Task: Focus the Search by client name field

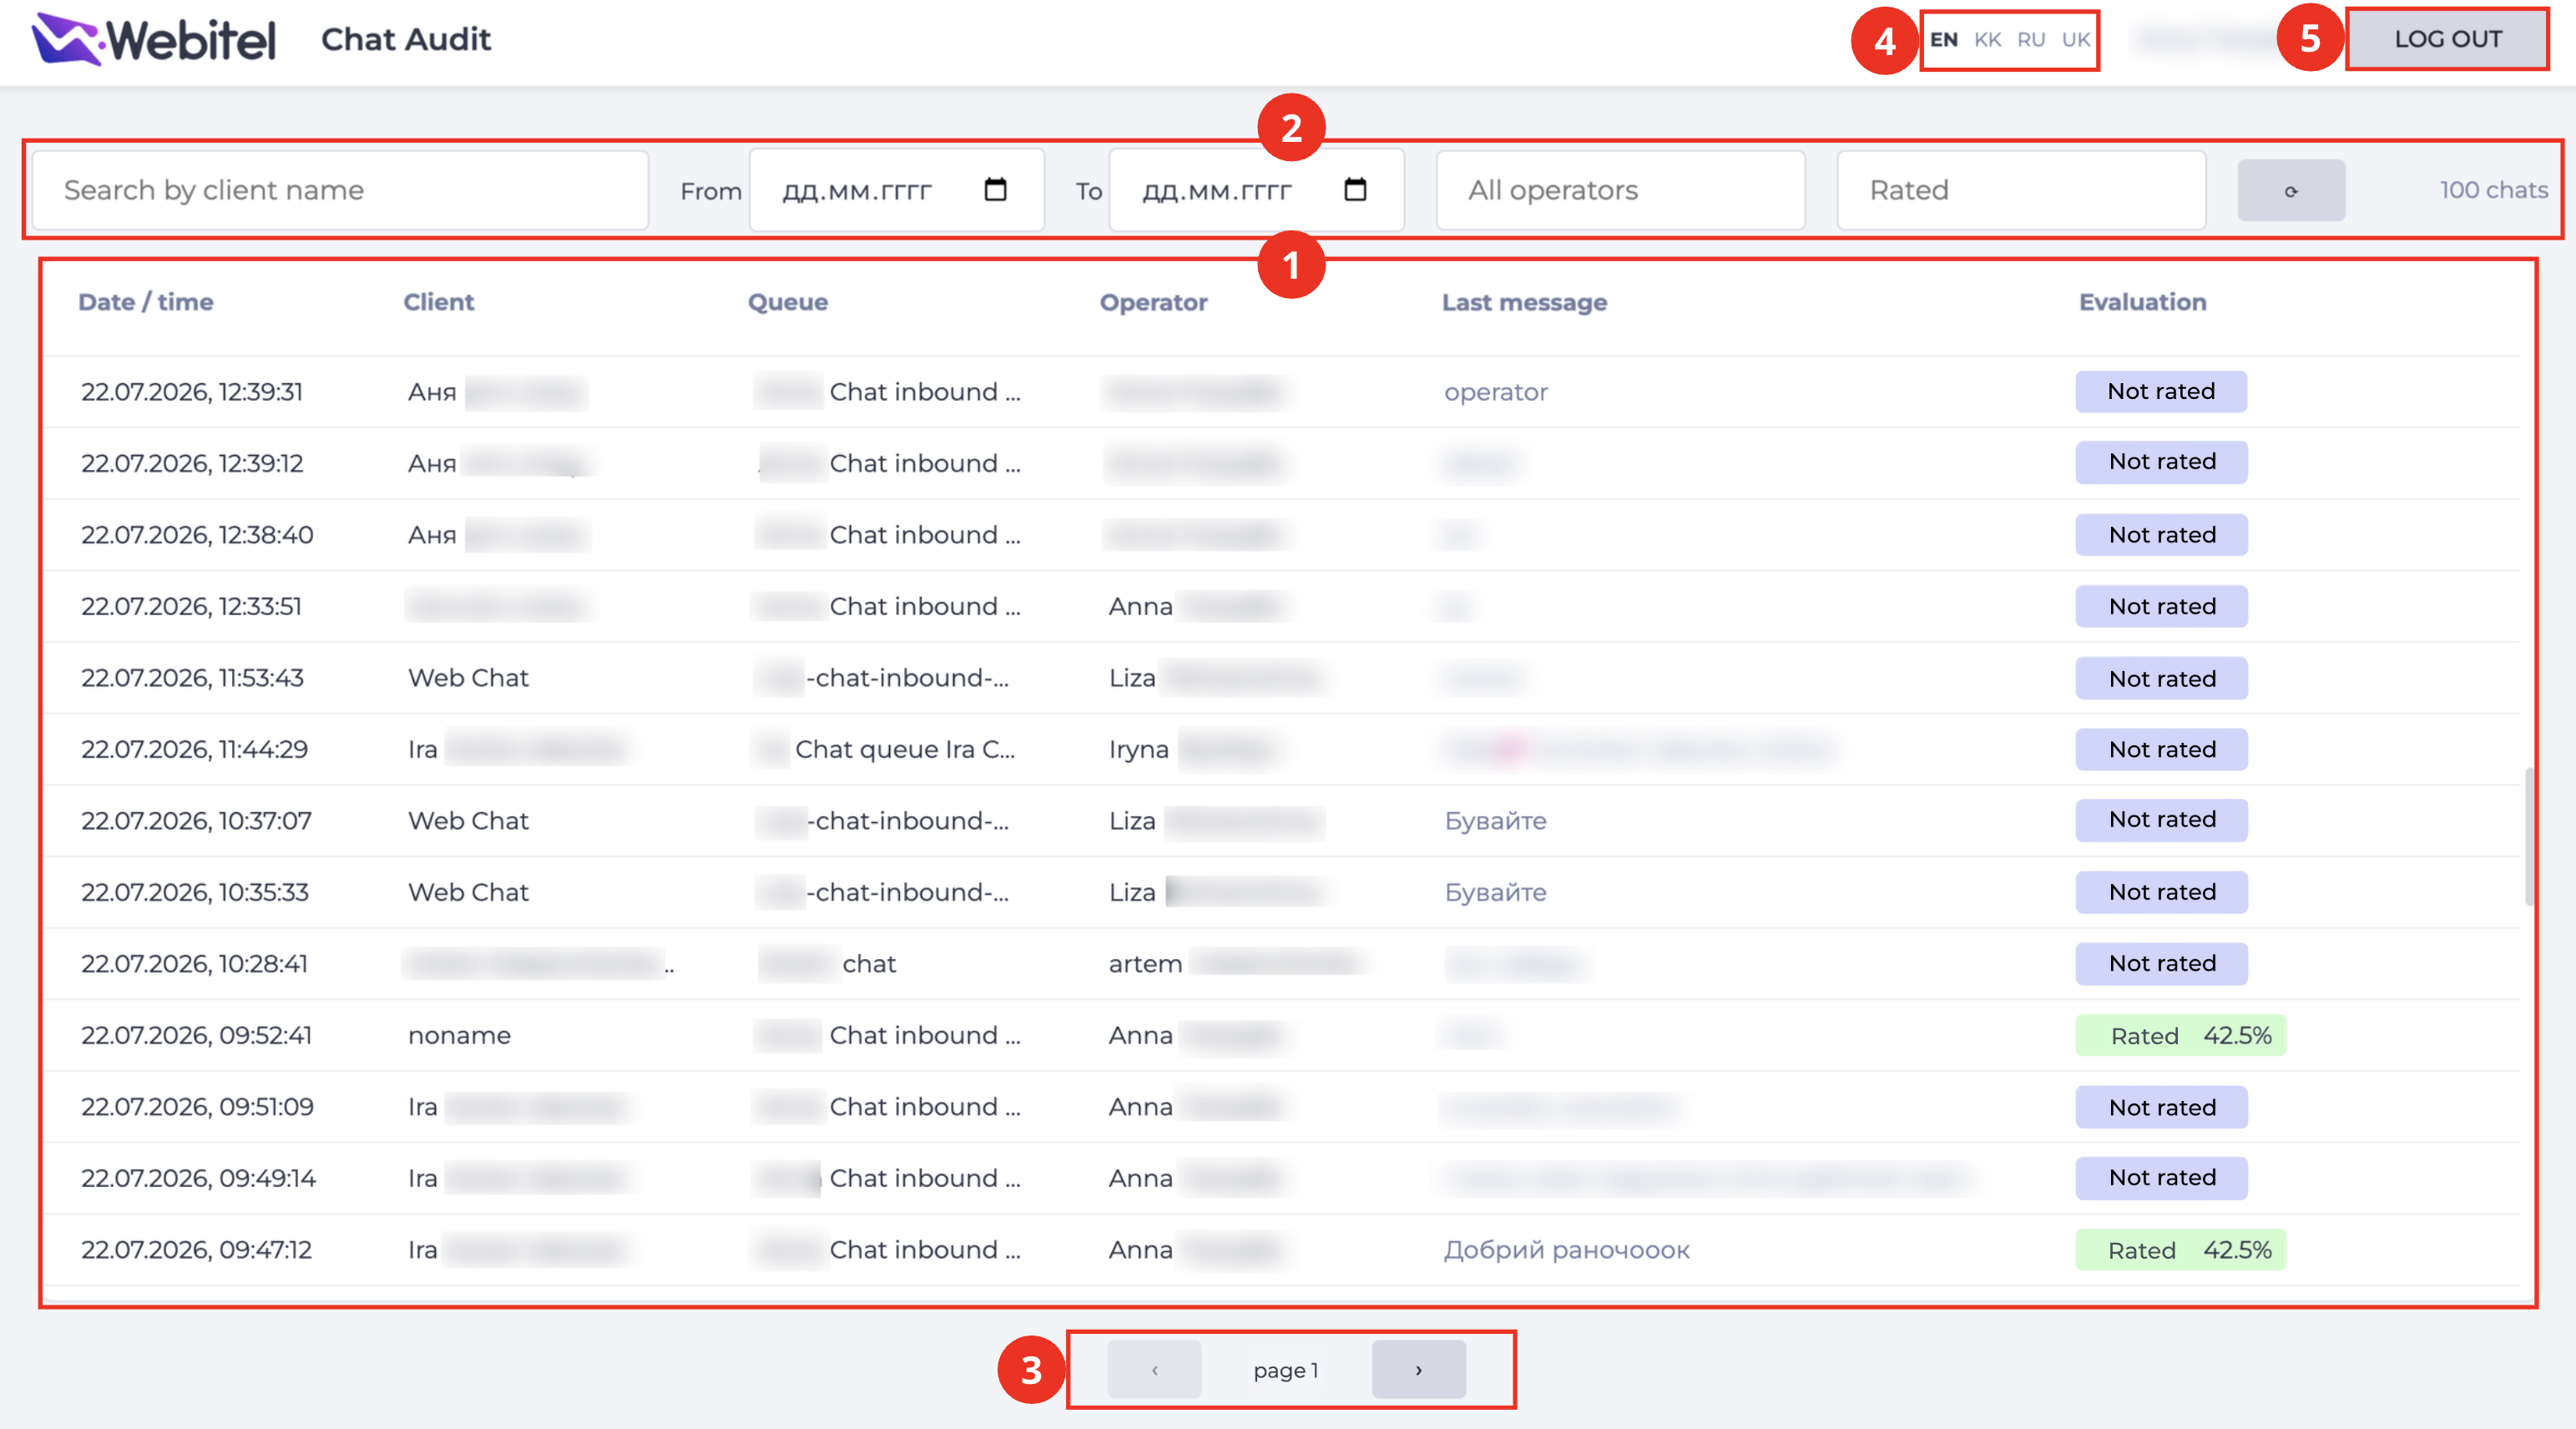Action: (340, 190)
